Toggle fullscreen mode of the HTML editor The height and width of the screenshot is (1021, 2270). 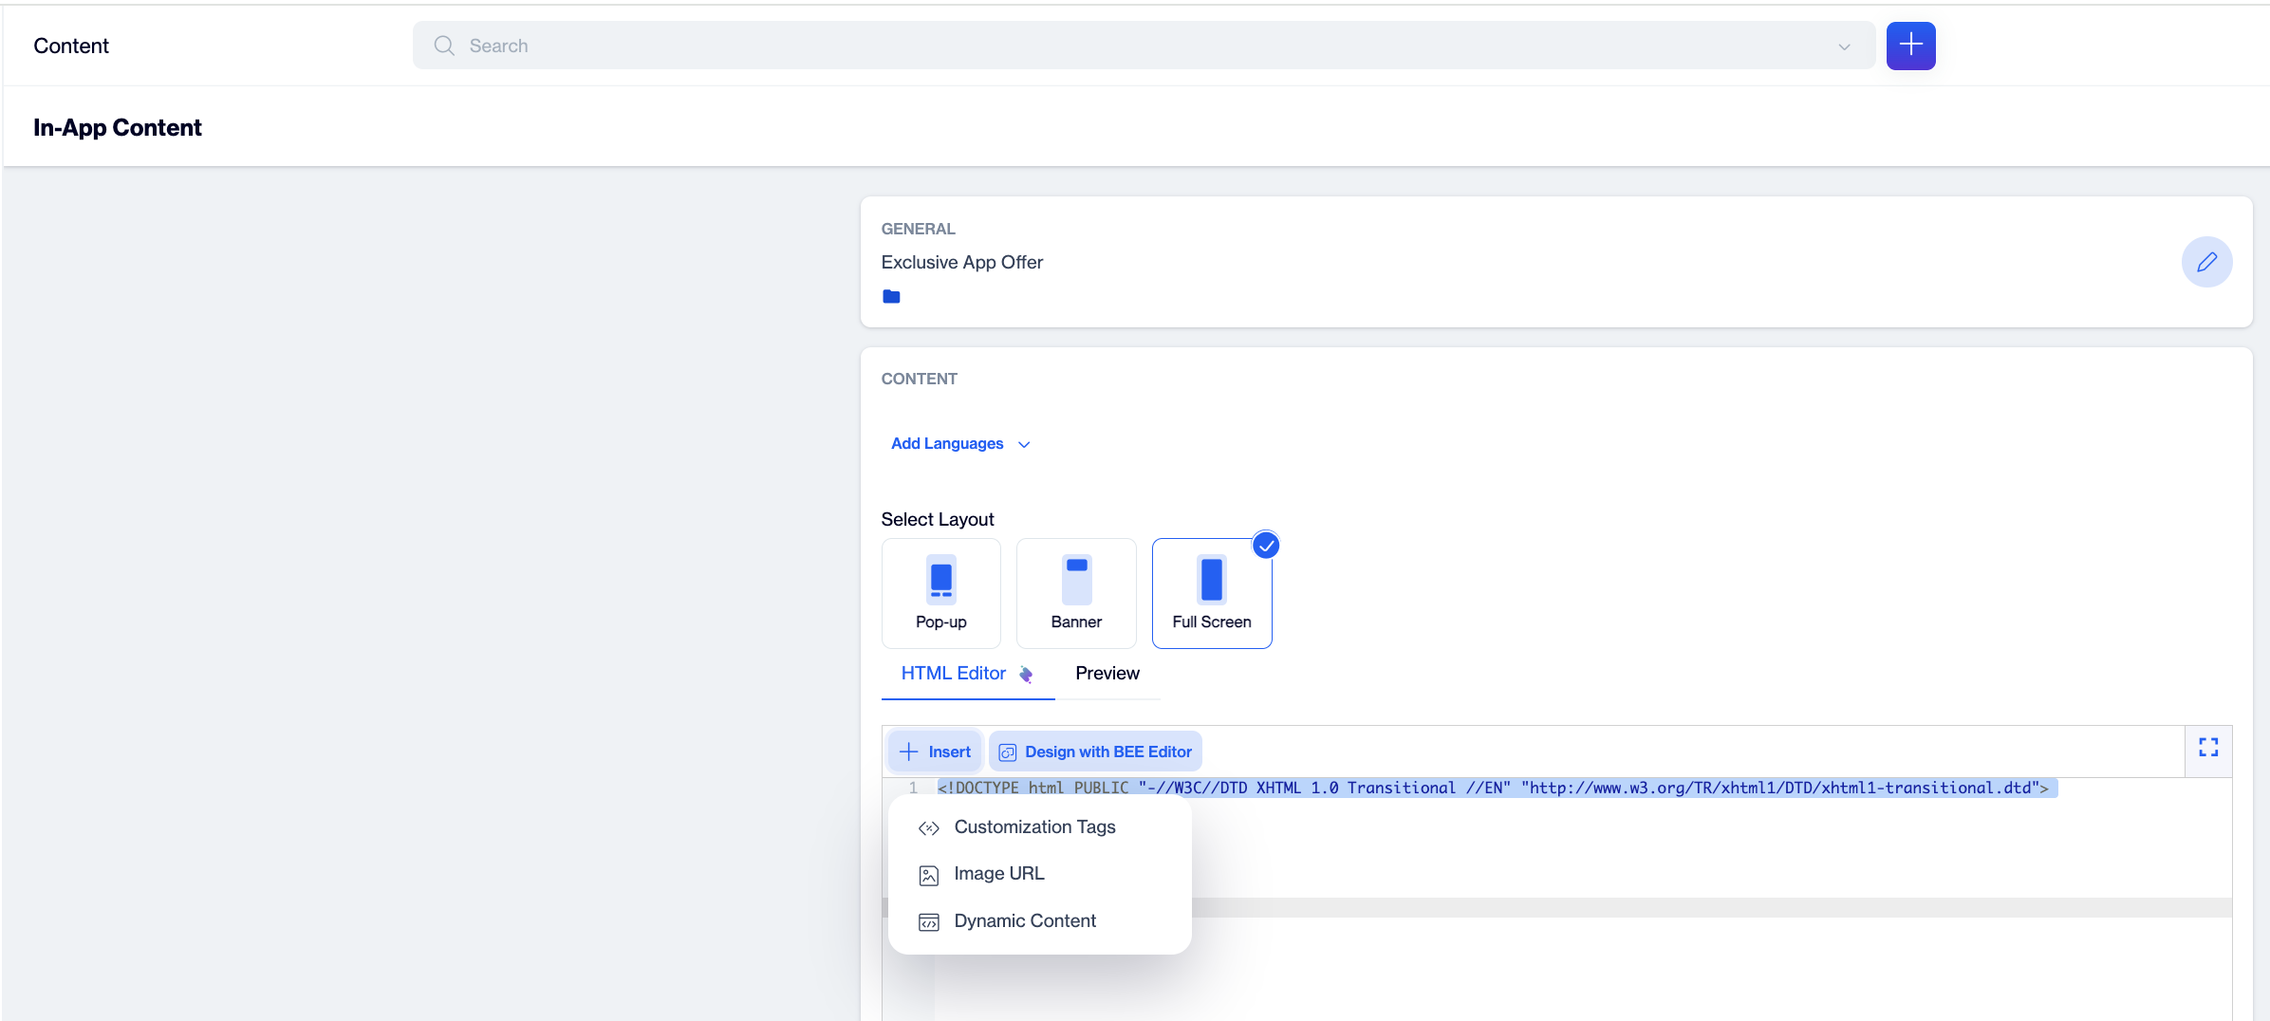coord(2208,748)
